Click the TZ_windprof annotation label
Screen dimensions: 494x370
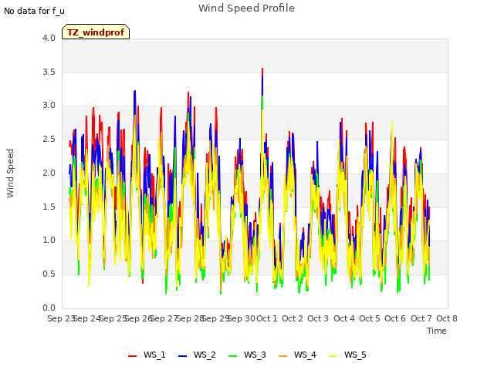96,32
